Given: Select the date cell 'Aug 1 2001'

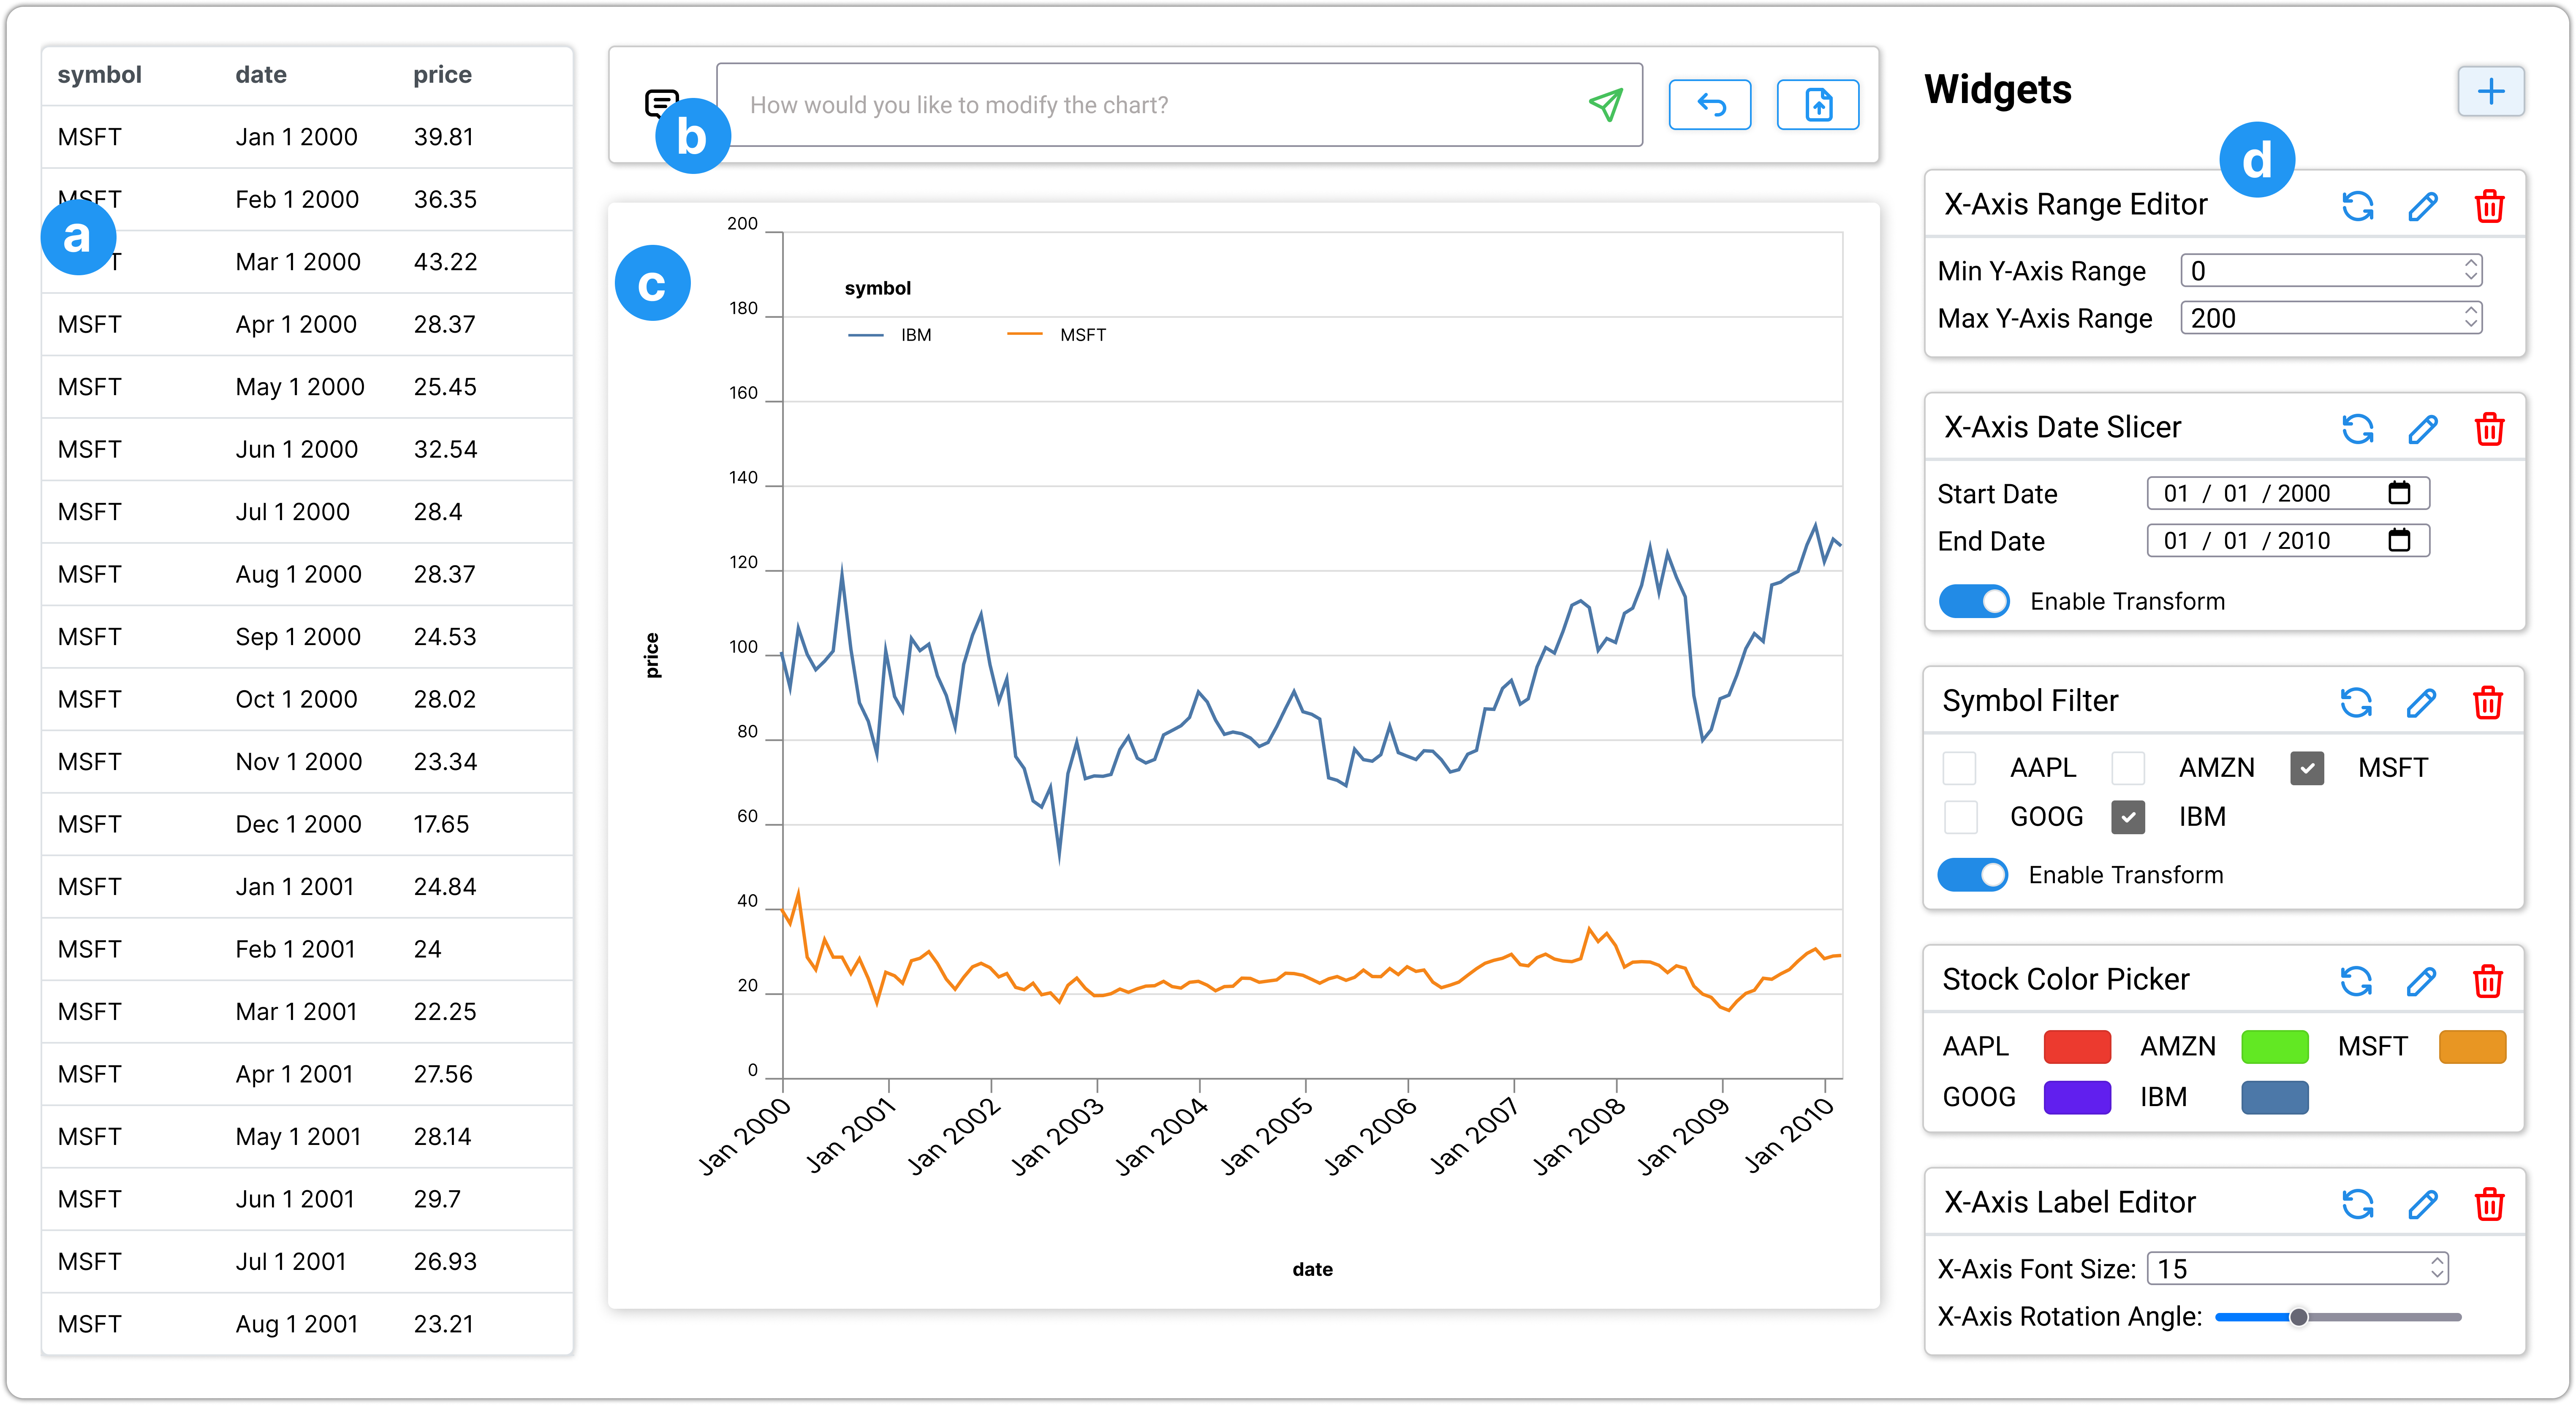Looking at the screenshot, I should (x=296, y=1324).
